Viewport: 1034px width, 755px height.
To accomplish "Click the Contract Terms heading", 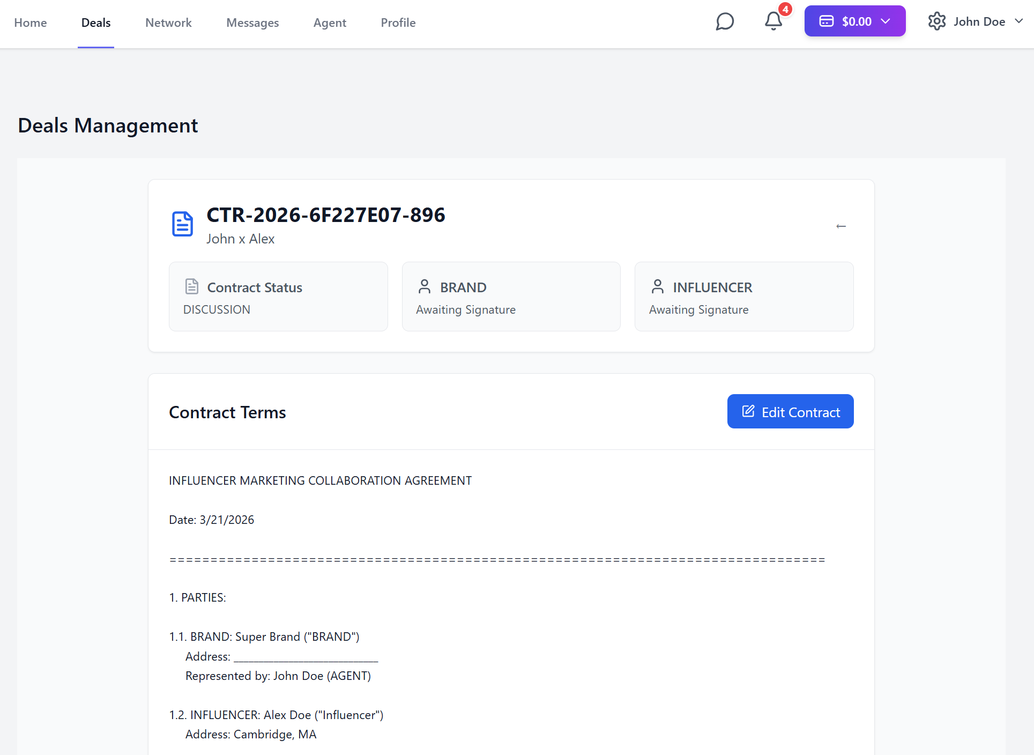I will [x=227, y=412].
